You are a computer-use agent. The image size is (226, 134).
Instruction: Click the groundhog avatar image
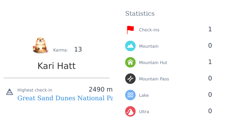click(x=40, y=46)
